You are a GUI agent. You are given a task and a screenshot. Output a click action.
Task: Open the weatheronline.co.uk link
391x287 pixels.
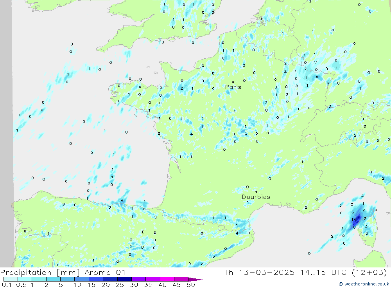(x=364, y=284)
